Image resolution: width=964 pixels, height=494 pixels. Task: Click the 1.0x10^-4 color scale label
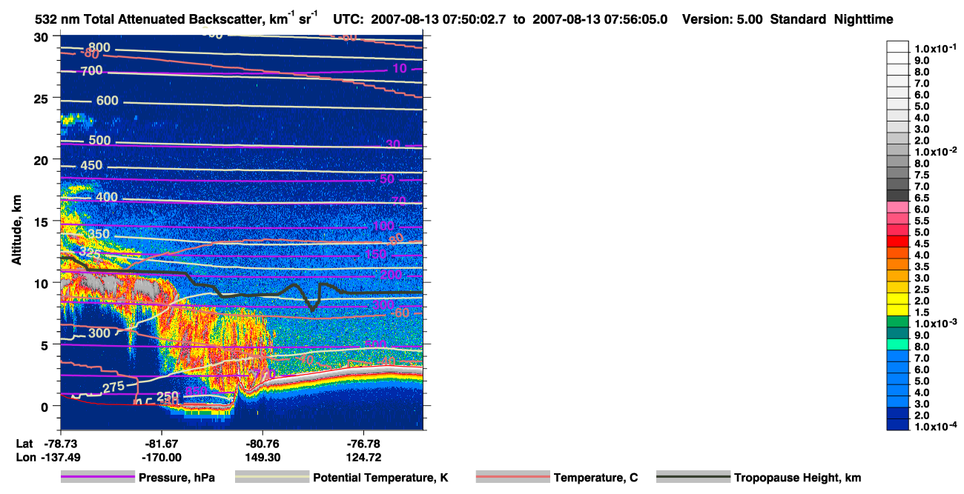937,427
